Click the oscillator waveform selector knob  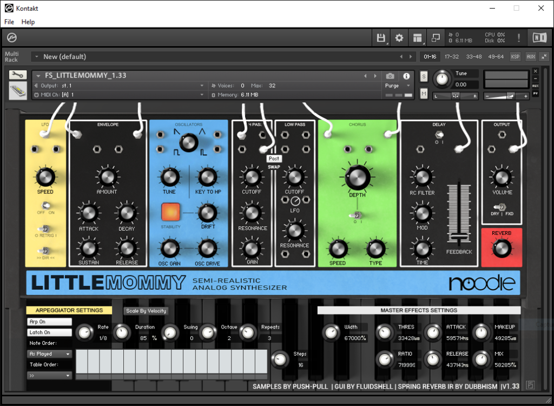(189, 142)
